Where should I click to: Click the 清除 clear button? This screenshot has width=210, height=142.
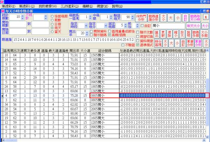(x=169, y=33)
